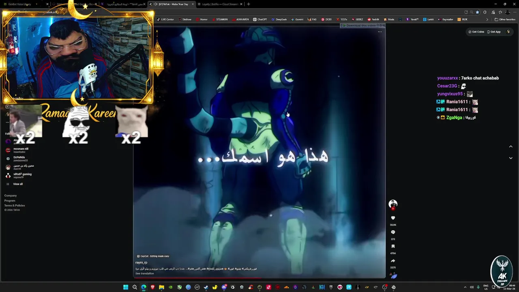The height and width of the screenshot is (292, 519).
Task: Open Terms & Policies footer link
Action: tap(15, 205)
